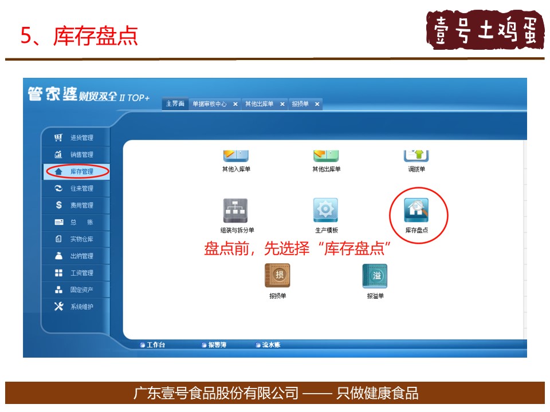Open 费用管理 in the sidebar

pos(81,205)
